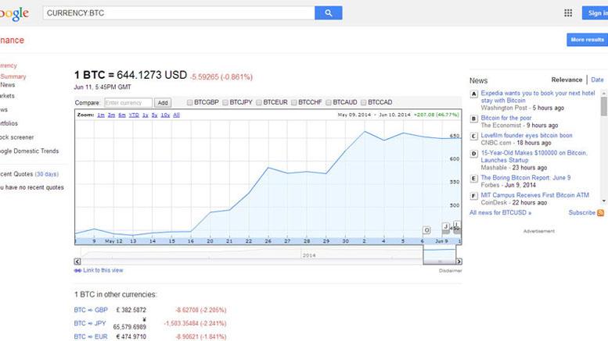Screen dimensions: 608x341
Task: Set chart zoom to 1y
Action: tap(146, 115)
